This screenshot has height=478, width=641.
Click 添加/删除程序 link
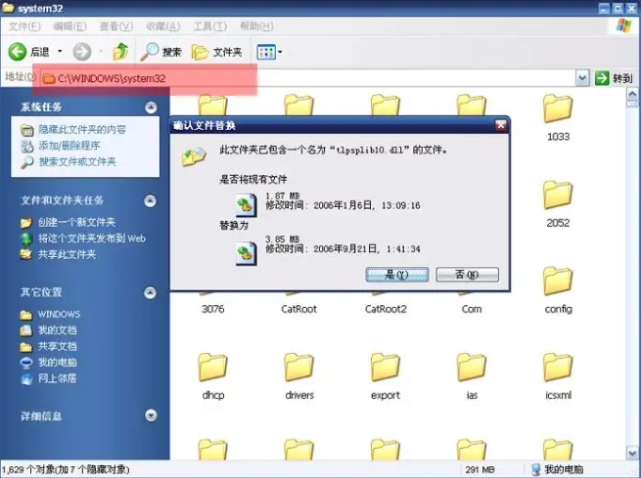point(69,146)
